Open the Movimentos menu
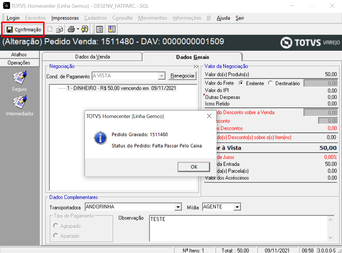This screenshot has width=342, height=253. pos(152,18)
